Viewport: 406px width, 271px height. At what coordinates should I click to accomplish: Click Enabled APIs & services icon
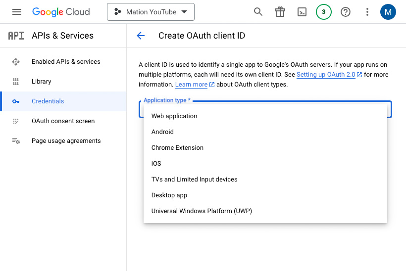(x=16, y=62)
